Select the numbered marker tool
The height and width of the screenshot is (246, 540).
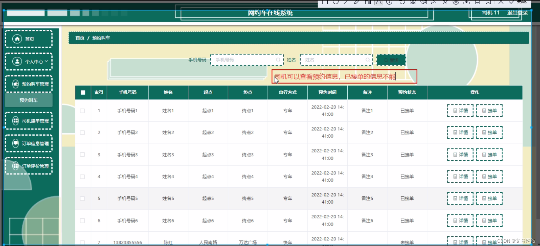click(x=389, y=2)
